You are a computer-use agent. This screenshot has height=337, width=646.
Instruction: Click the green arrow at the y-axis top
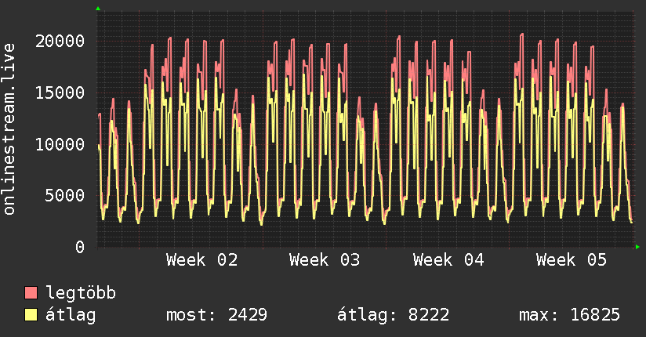coord(98,9)
